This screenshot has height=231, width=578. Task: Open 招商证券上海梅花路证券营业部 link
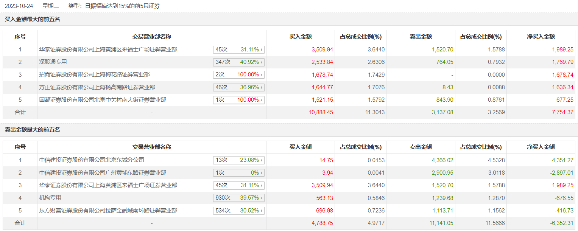click(x=97, y=74)
